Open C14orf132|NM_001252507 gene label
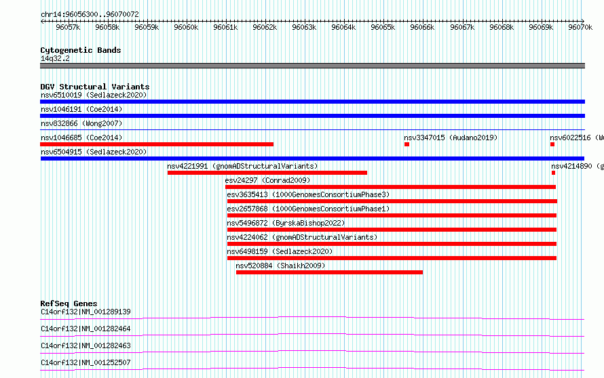Image resolution: width=604 pixels, height=378 pixels. [x=86, y=362]
